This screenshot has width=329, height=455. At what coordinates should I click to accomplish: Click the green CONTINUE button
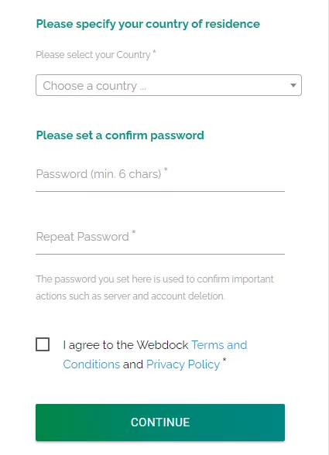pyautogui.click(x=160, y=422)
